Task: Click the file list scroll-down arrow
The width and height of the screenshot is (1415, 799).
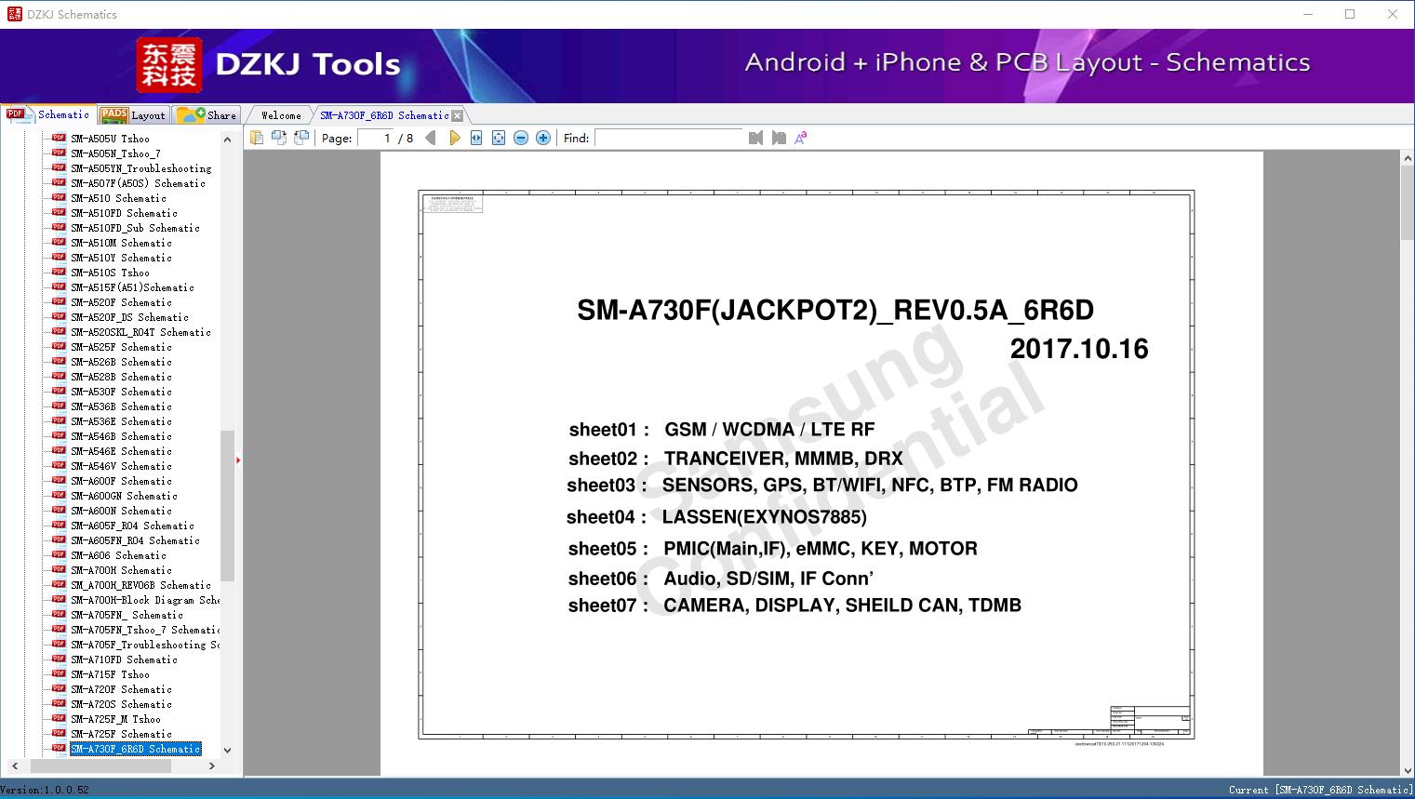Action: [x=227, y=750]
